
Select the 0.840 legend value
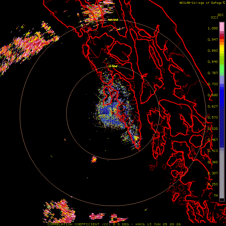(213, 62)
